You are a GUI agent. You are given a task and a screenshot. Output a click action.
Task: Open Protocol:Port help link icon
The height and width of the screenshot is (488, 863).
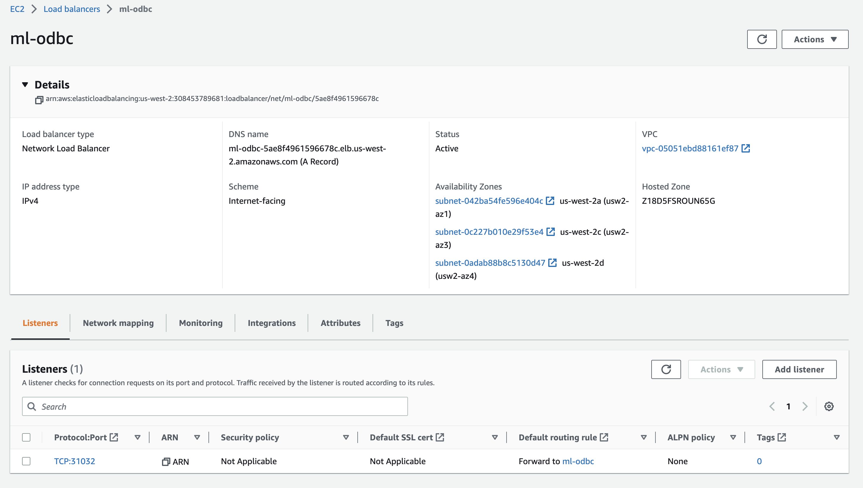pyautogui.click(x=114, y=437)
